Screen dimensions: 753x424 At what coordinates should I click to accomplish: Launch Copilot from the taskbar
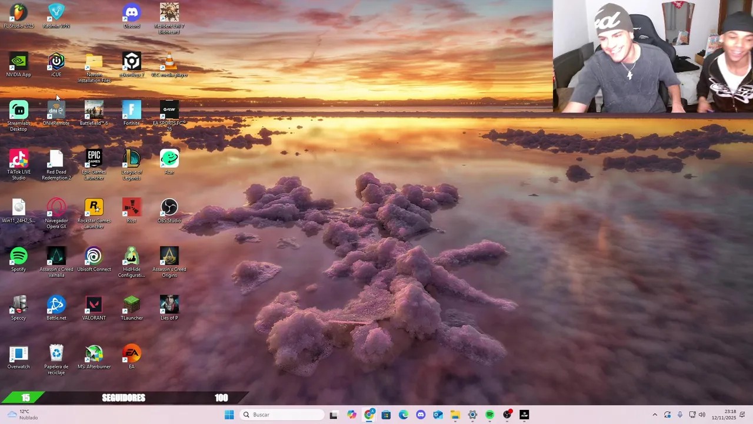(x=352, y=415)
